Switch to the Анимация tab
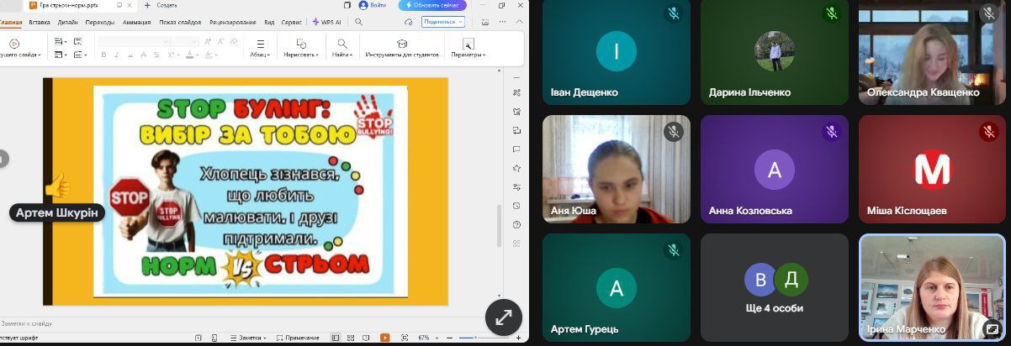 pos(136,22)
